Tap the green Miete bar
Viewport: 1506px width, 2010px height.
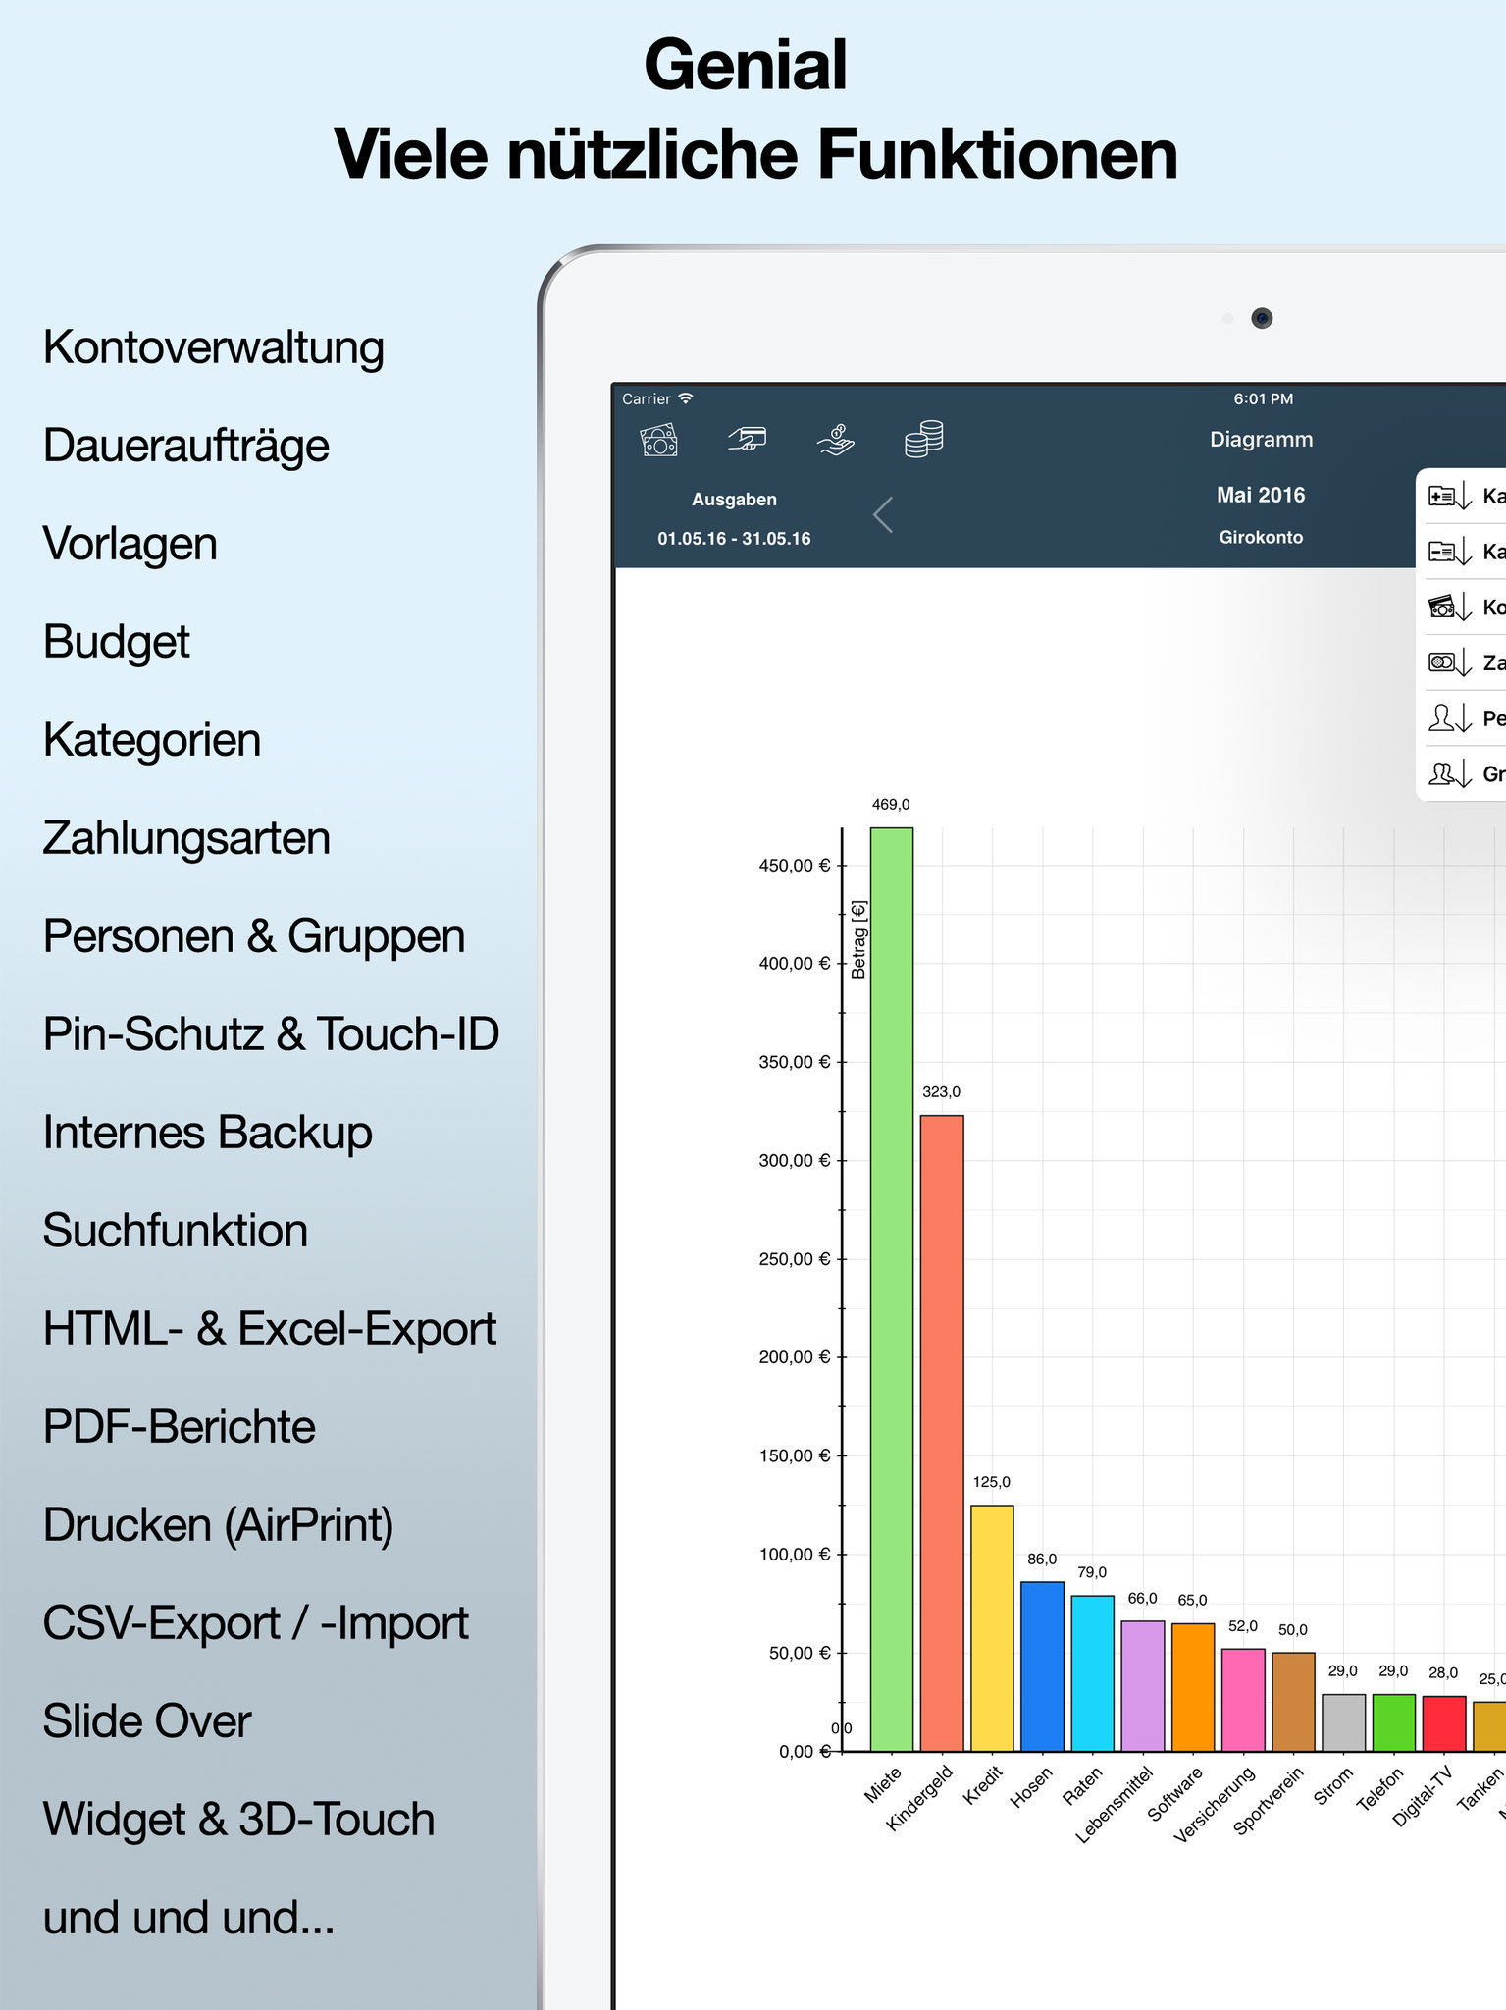tap(892, 1290)
